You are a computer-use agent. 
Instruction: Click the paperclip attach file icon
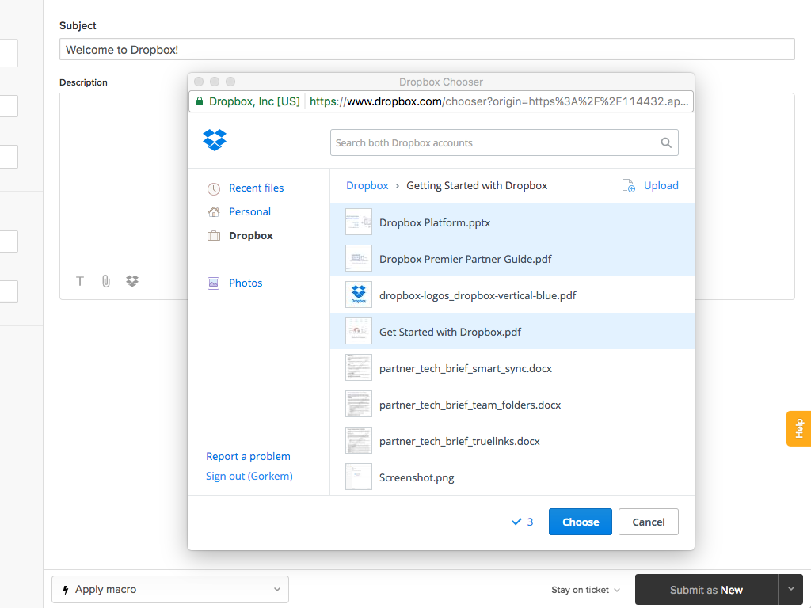tap(106, 281)
